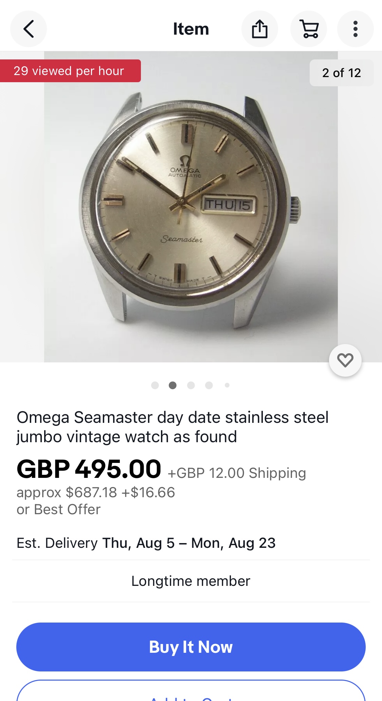Jump to first photo using first carousel dot
Screen dimensions: 382x701
[x=155, y=385]
